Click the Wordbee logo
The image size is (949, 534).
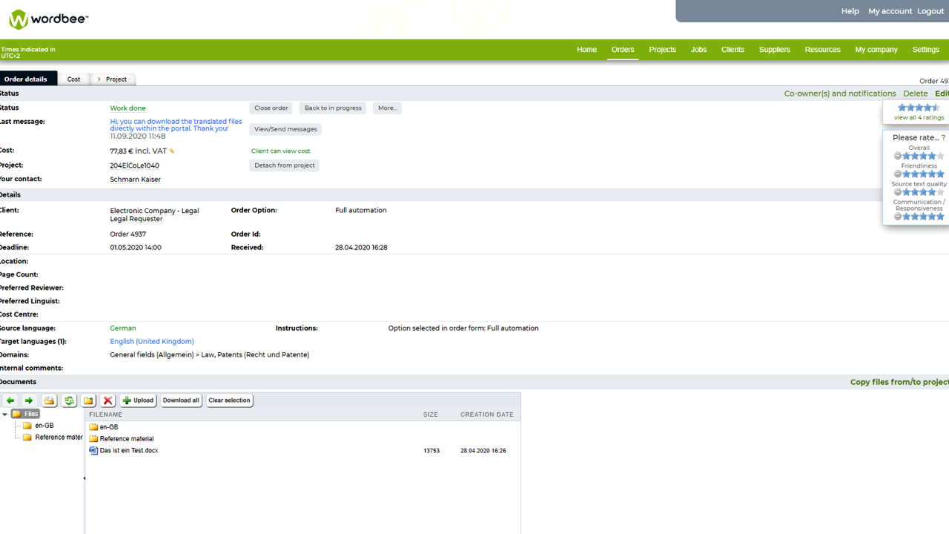coord(48,19)
